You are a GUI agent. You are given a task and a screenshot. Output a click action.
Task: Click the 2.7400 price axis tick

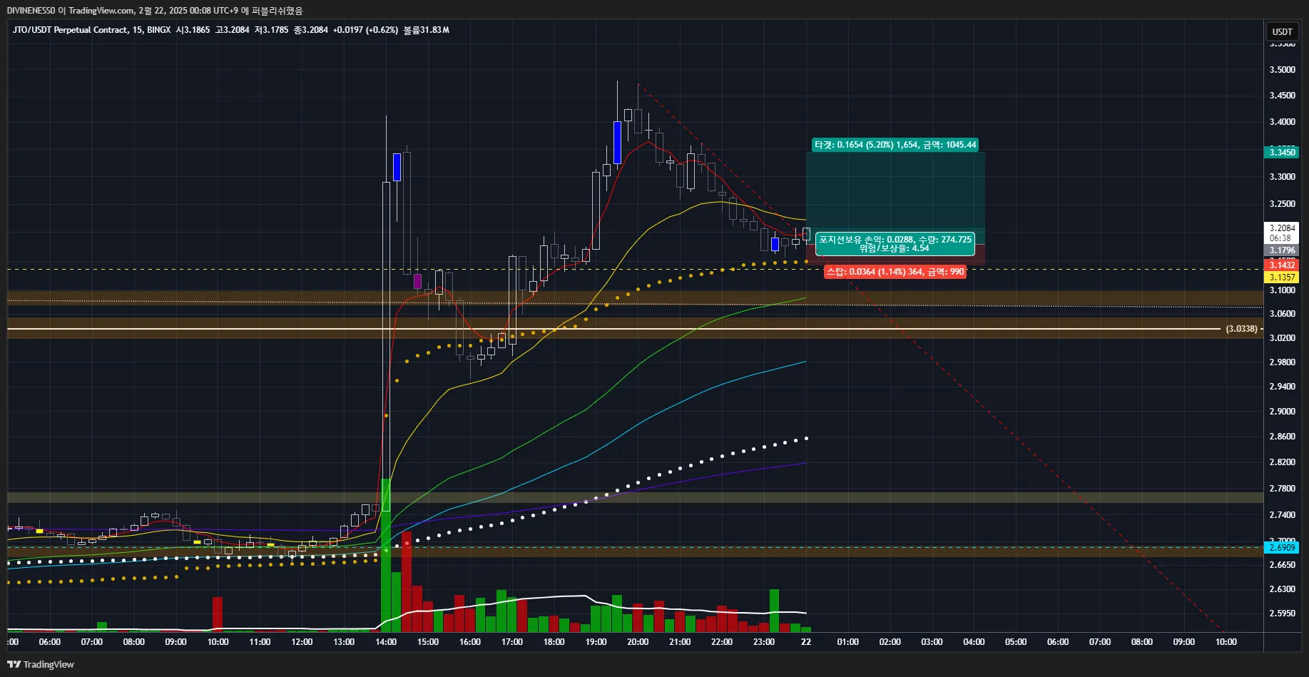point(1282,515)
